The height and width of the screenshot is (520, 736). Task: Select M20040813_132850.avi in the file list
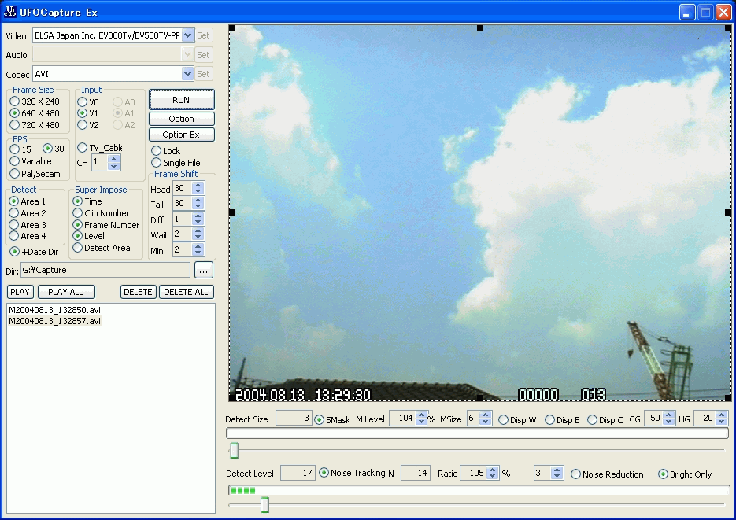(54, 310)
